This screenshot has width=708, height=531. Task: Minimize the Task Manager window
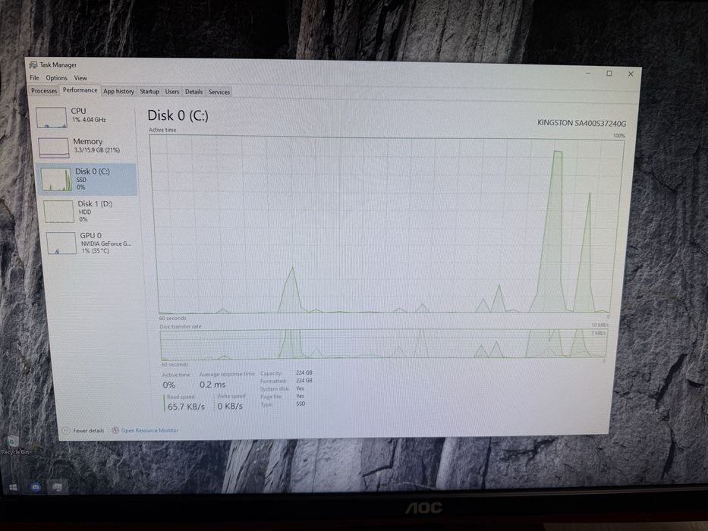coord(588,73)
